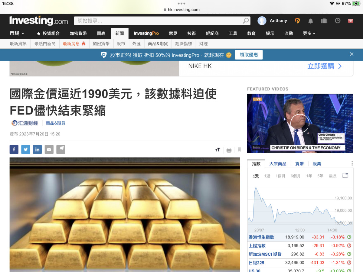Image resolution: width=363 pixels, height=272 pixels.
Task: Select the 1天 chart range
Action: click(x=256, y=176)
